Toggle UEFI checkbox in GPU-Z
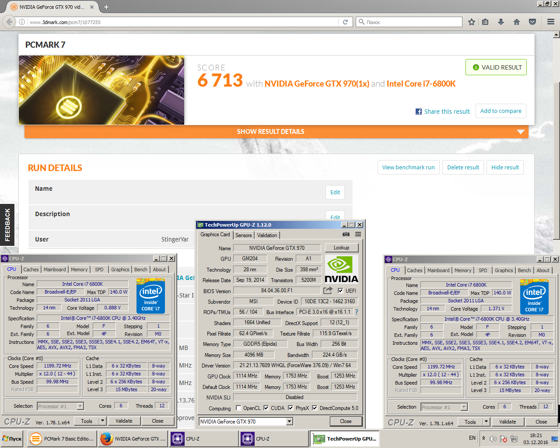This screenshot has width=560, height=448. (340, 290)
